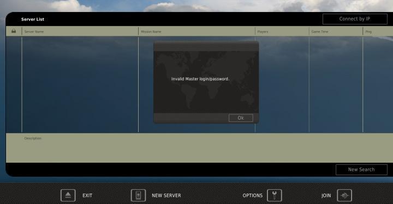This screenshot has width=393, height=204.
Task: Click the JOIN text label
Action: coord(326,195)
